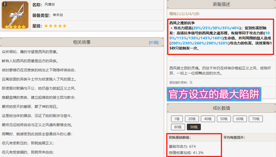This screenshot has height=157, width=276.
Task: Click the skill title 西风之鹰的抗争
Action: tap(182, 23)
